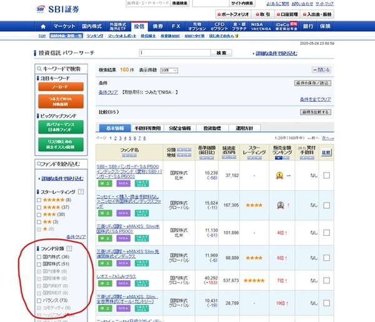Click the sort arrows under ファンド名 header
This screenshot has width=375, height=322.
[129, 155]
